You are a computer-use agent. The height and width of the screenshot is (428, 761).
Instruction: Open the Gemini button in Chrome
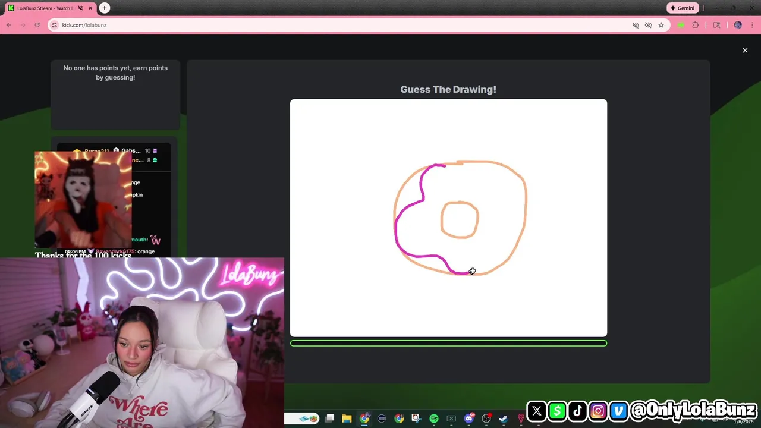[x=683, y=8]
